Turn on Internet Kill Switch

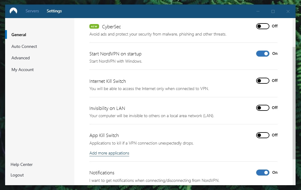point(262,81)
